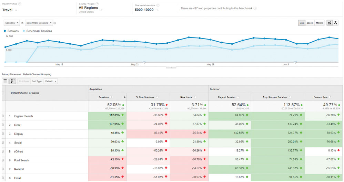Click the Benchmark Sessions legend item
This screenshot has width=344, height=182.
pos(38,31)
